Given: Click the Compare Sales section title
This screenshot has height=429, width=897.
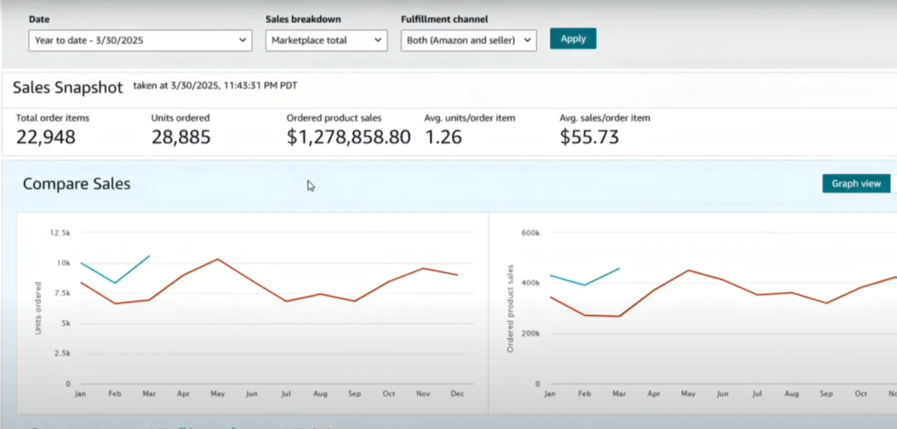Looking at the screenshot, I should pos(76,184).
